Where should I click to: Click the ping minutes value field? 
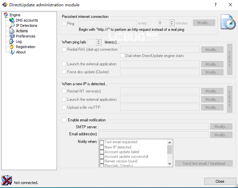[x=164, y=23]
